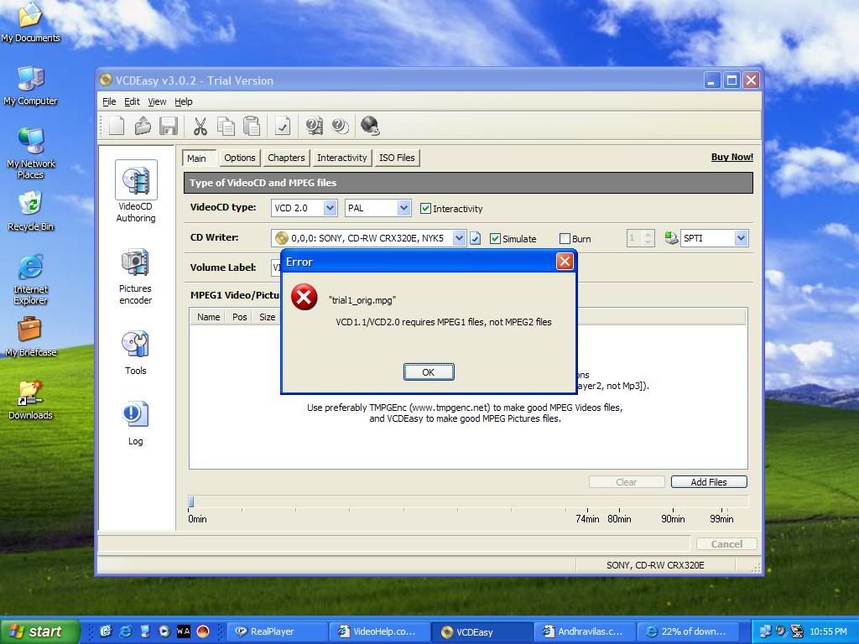This screenshot has height=644, width=859.
Task: Click the Open project toolbar icon
Action: [x=143, y=126]
